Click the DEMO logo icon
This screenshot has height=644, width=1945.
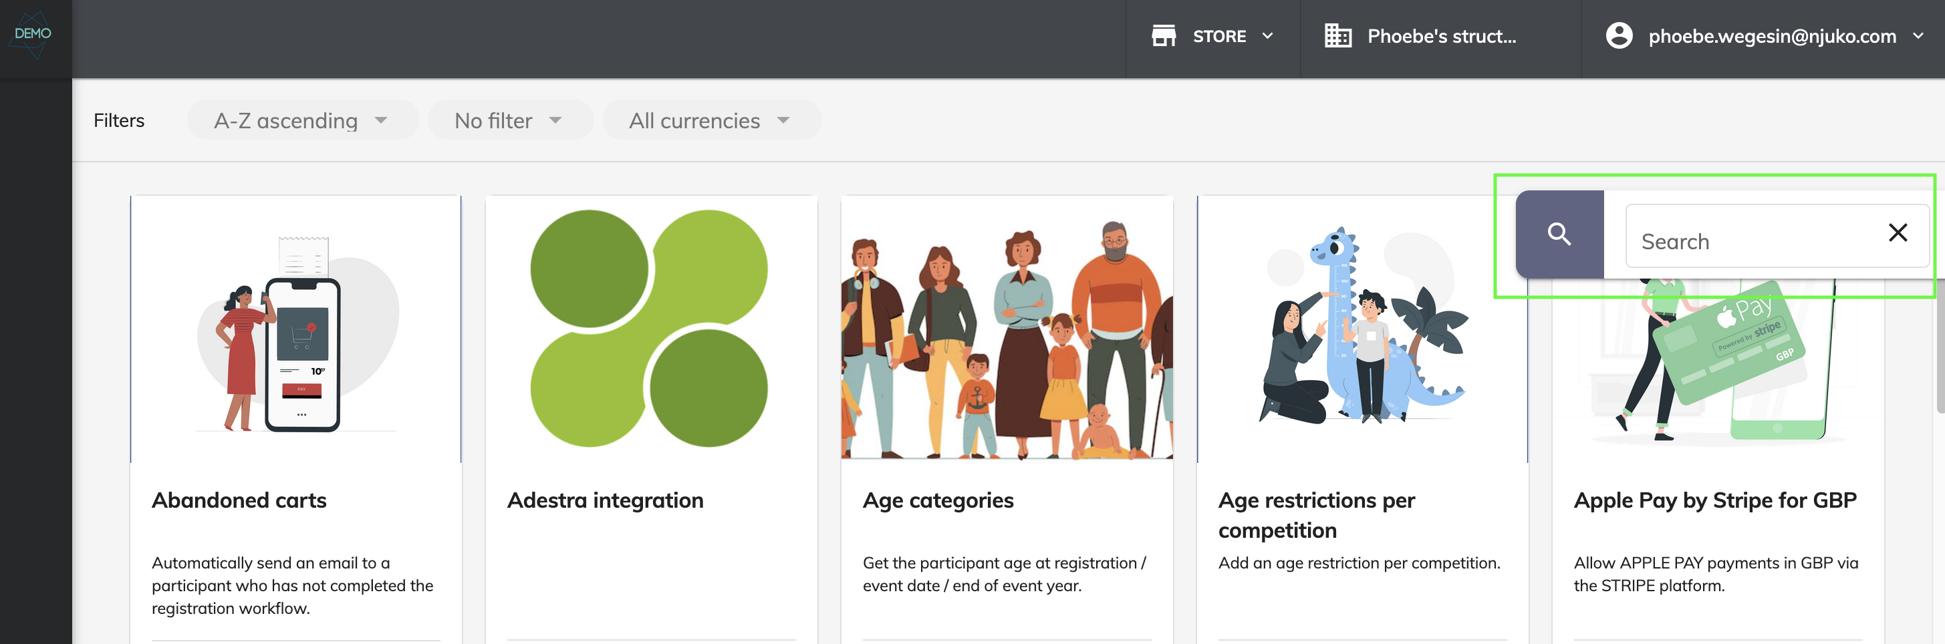pos(33,35)
